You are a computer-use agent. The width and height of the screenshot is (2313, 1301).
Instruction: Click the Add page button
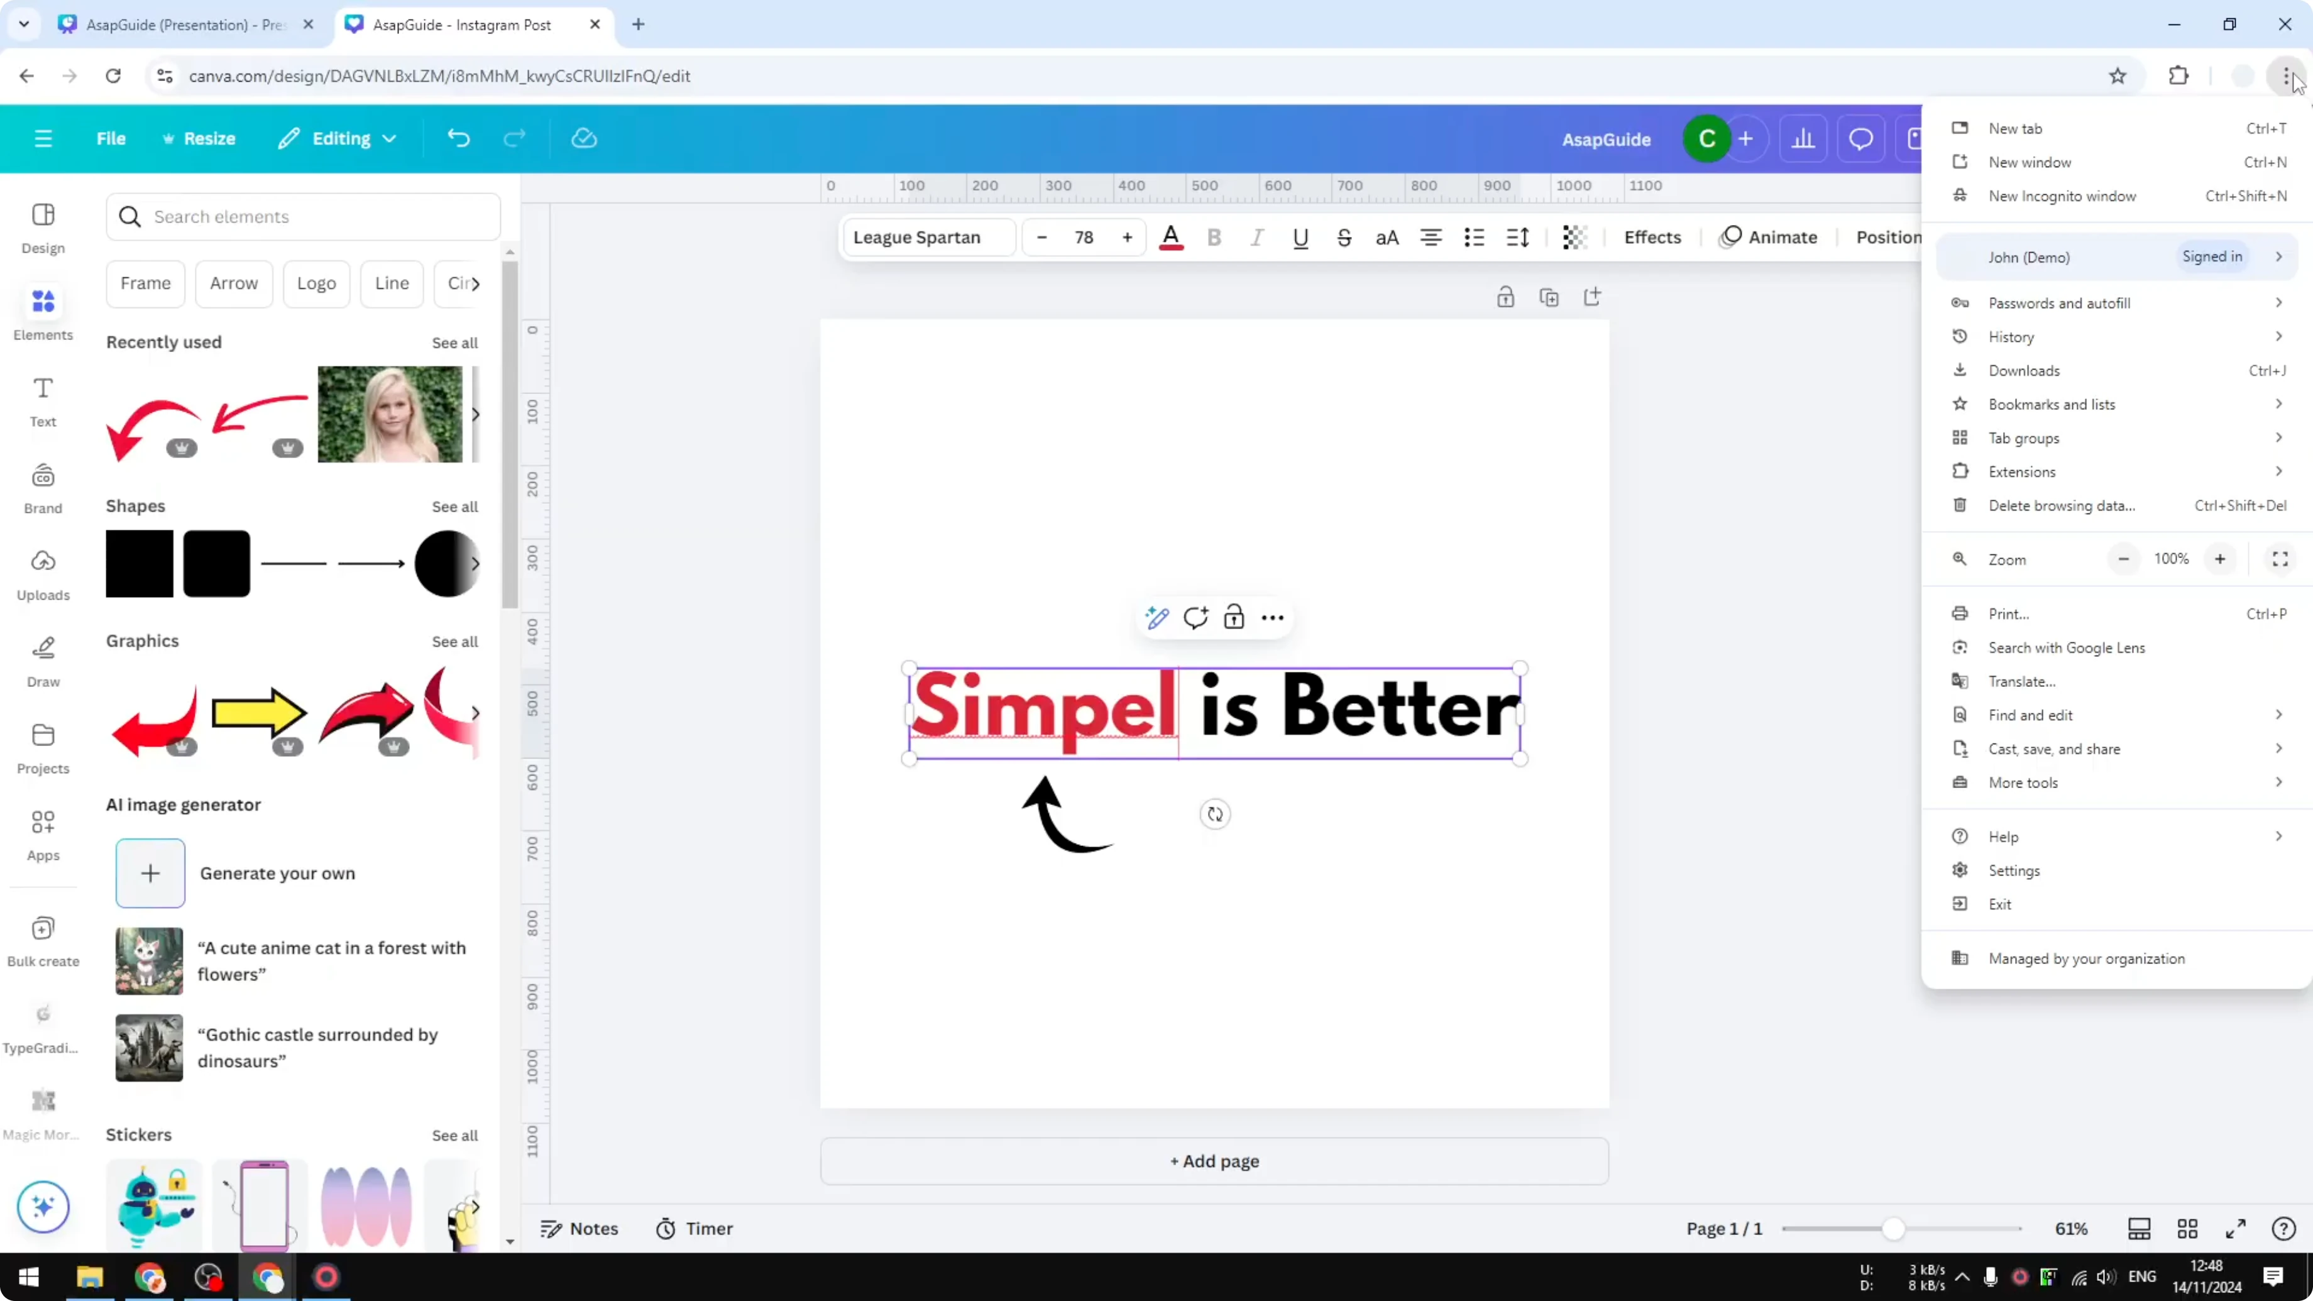[1214, 1160]
